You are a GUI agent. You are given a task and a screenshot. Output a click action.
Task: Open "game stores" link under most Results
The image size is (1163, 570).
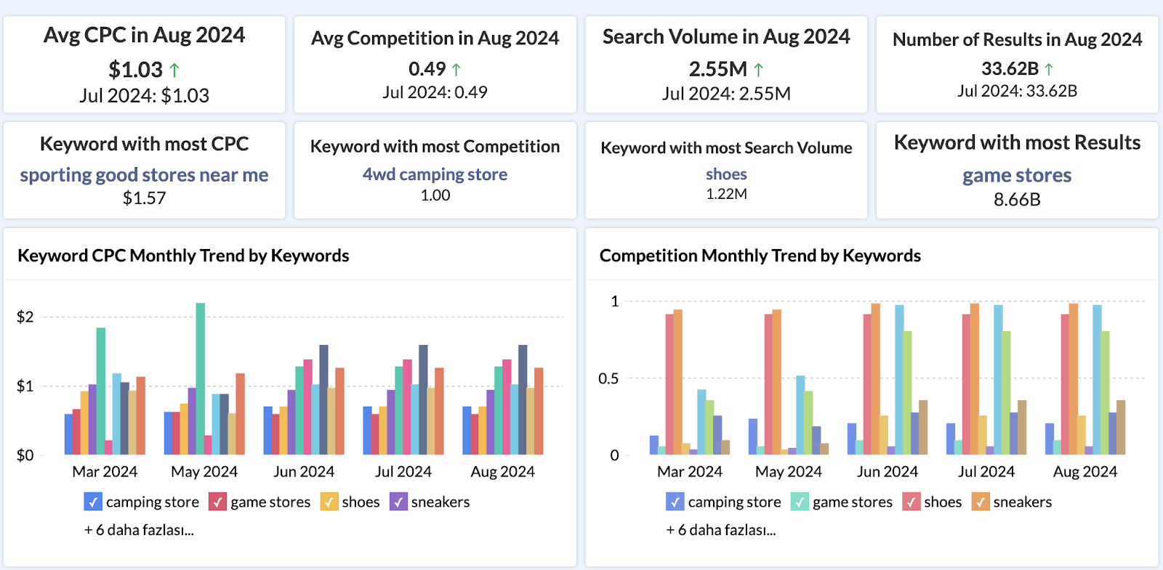[x=1017, y=176]
